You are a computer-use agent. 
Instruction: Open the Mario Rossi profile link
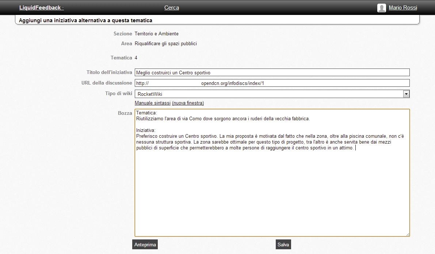pyautogui.click(x=402, y=8)
